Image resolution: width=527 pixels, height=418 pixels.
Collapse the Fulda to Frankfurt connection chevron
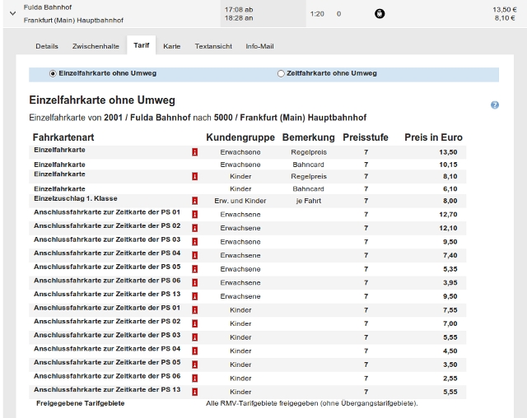[x=12, y=13]
